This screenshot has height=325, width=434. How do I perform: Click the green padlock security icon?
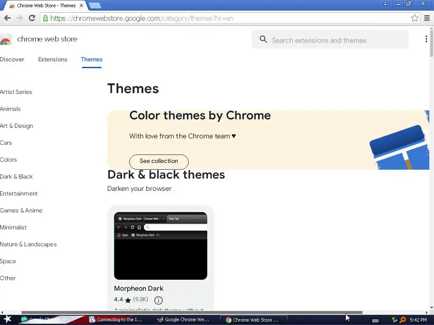tap(45, 18)
